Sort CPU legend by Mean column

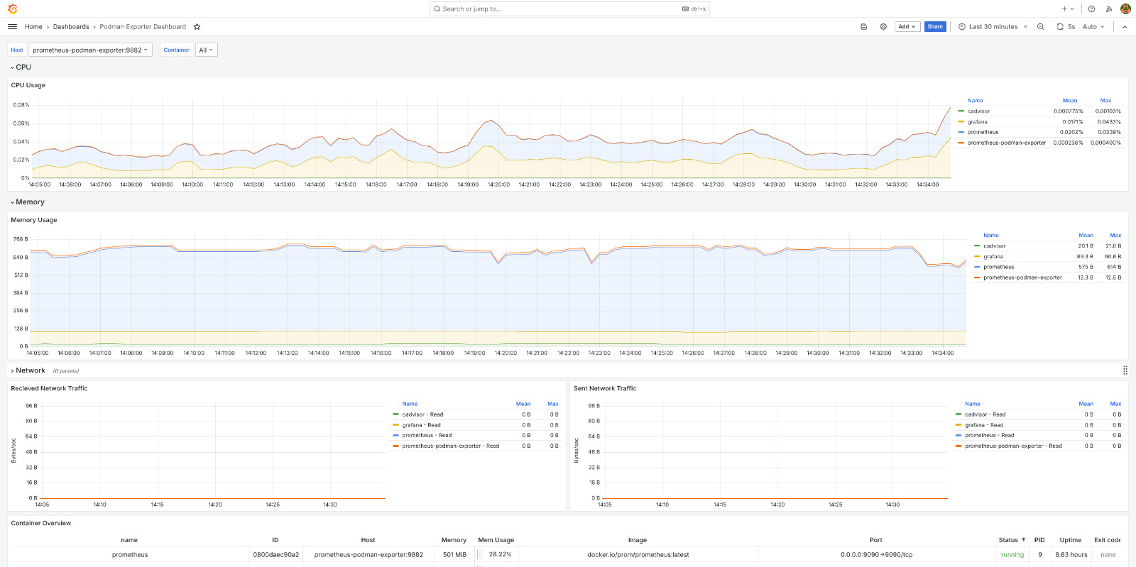pos(1069,101)
